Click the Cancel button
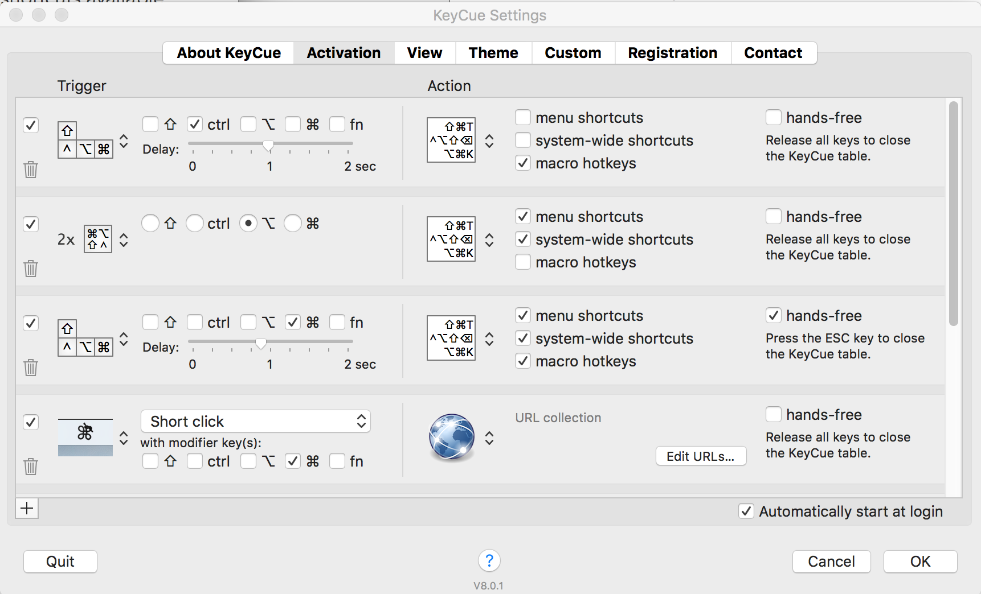This screenshot has width=981, height=594. [831, 562]
